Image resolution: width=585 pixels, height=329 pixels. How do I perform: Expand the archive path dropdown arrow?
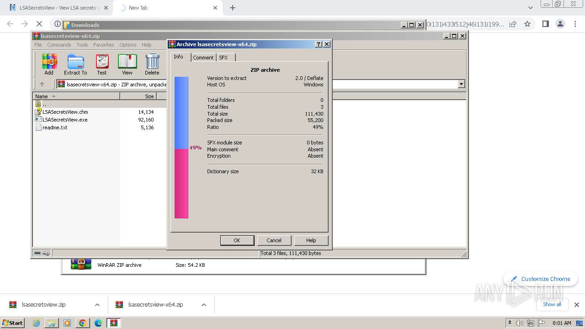461,84
